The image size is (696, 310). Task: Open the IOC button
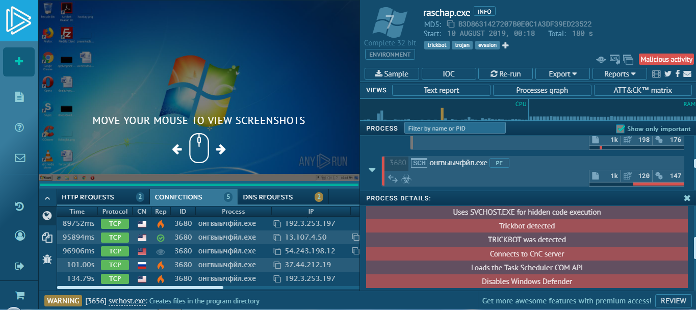coord(449,74)
